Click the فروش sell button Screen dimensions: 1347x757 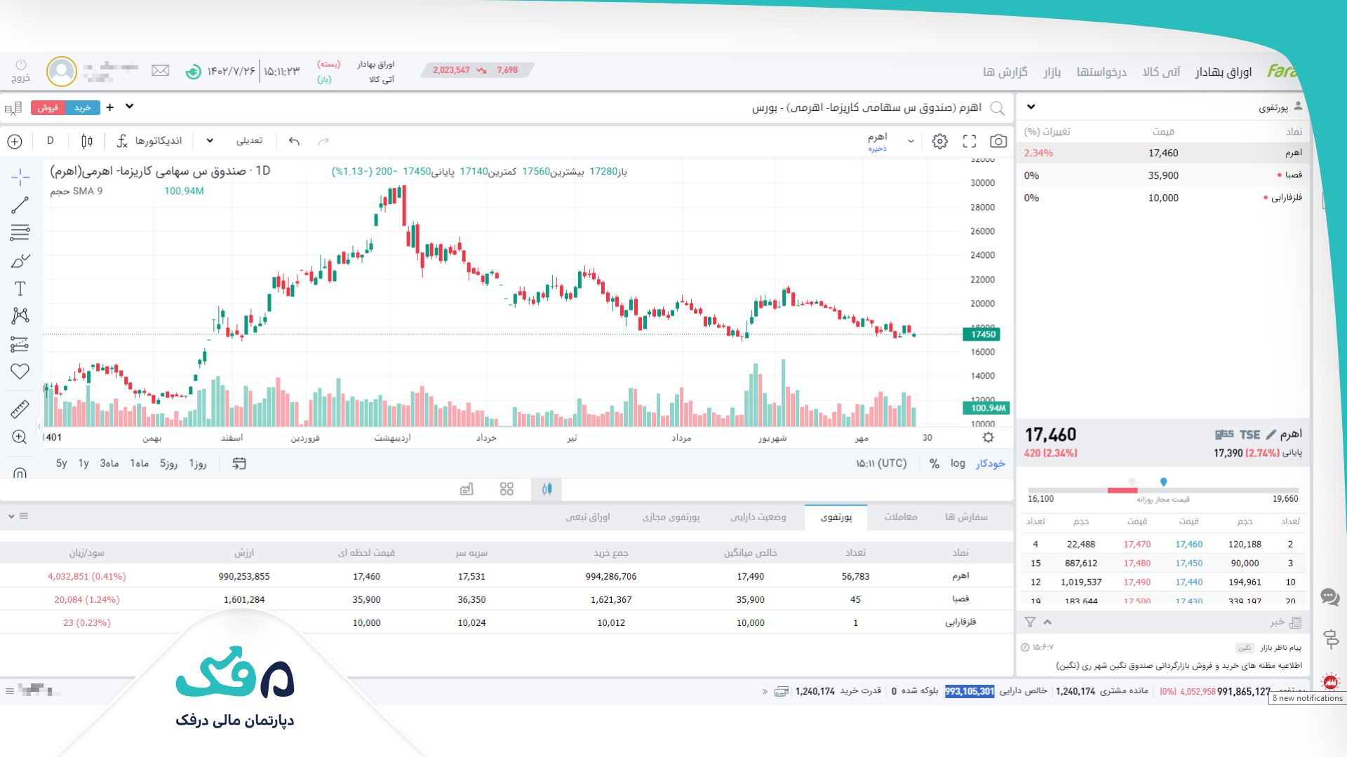[48, 107]
